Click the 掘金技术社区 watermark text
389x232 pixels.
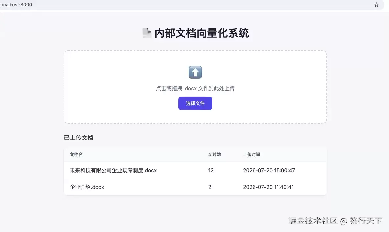pos(313,221)
